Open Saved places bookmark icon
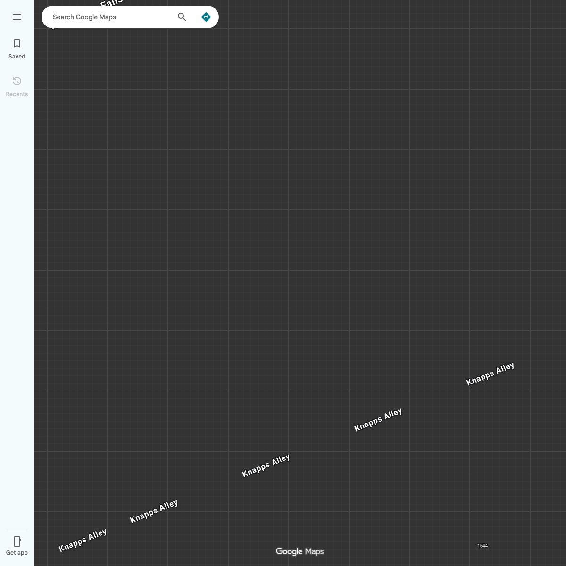Viewport: 566px width, 566px height. tap(17, 43)
